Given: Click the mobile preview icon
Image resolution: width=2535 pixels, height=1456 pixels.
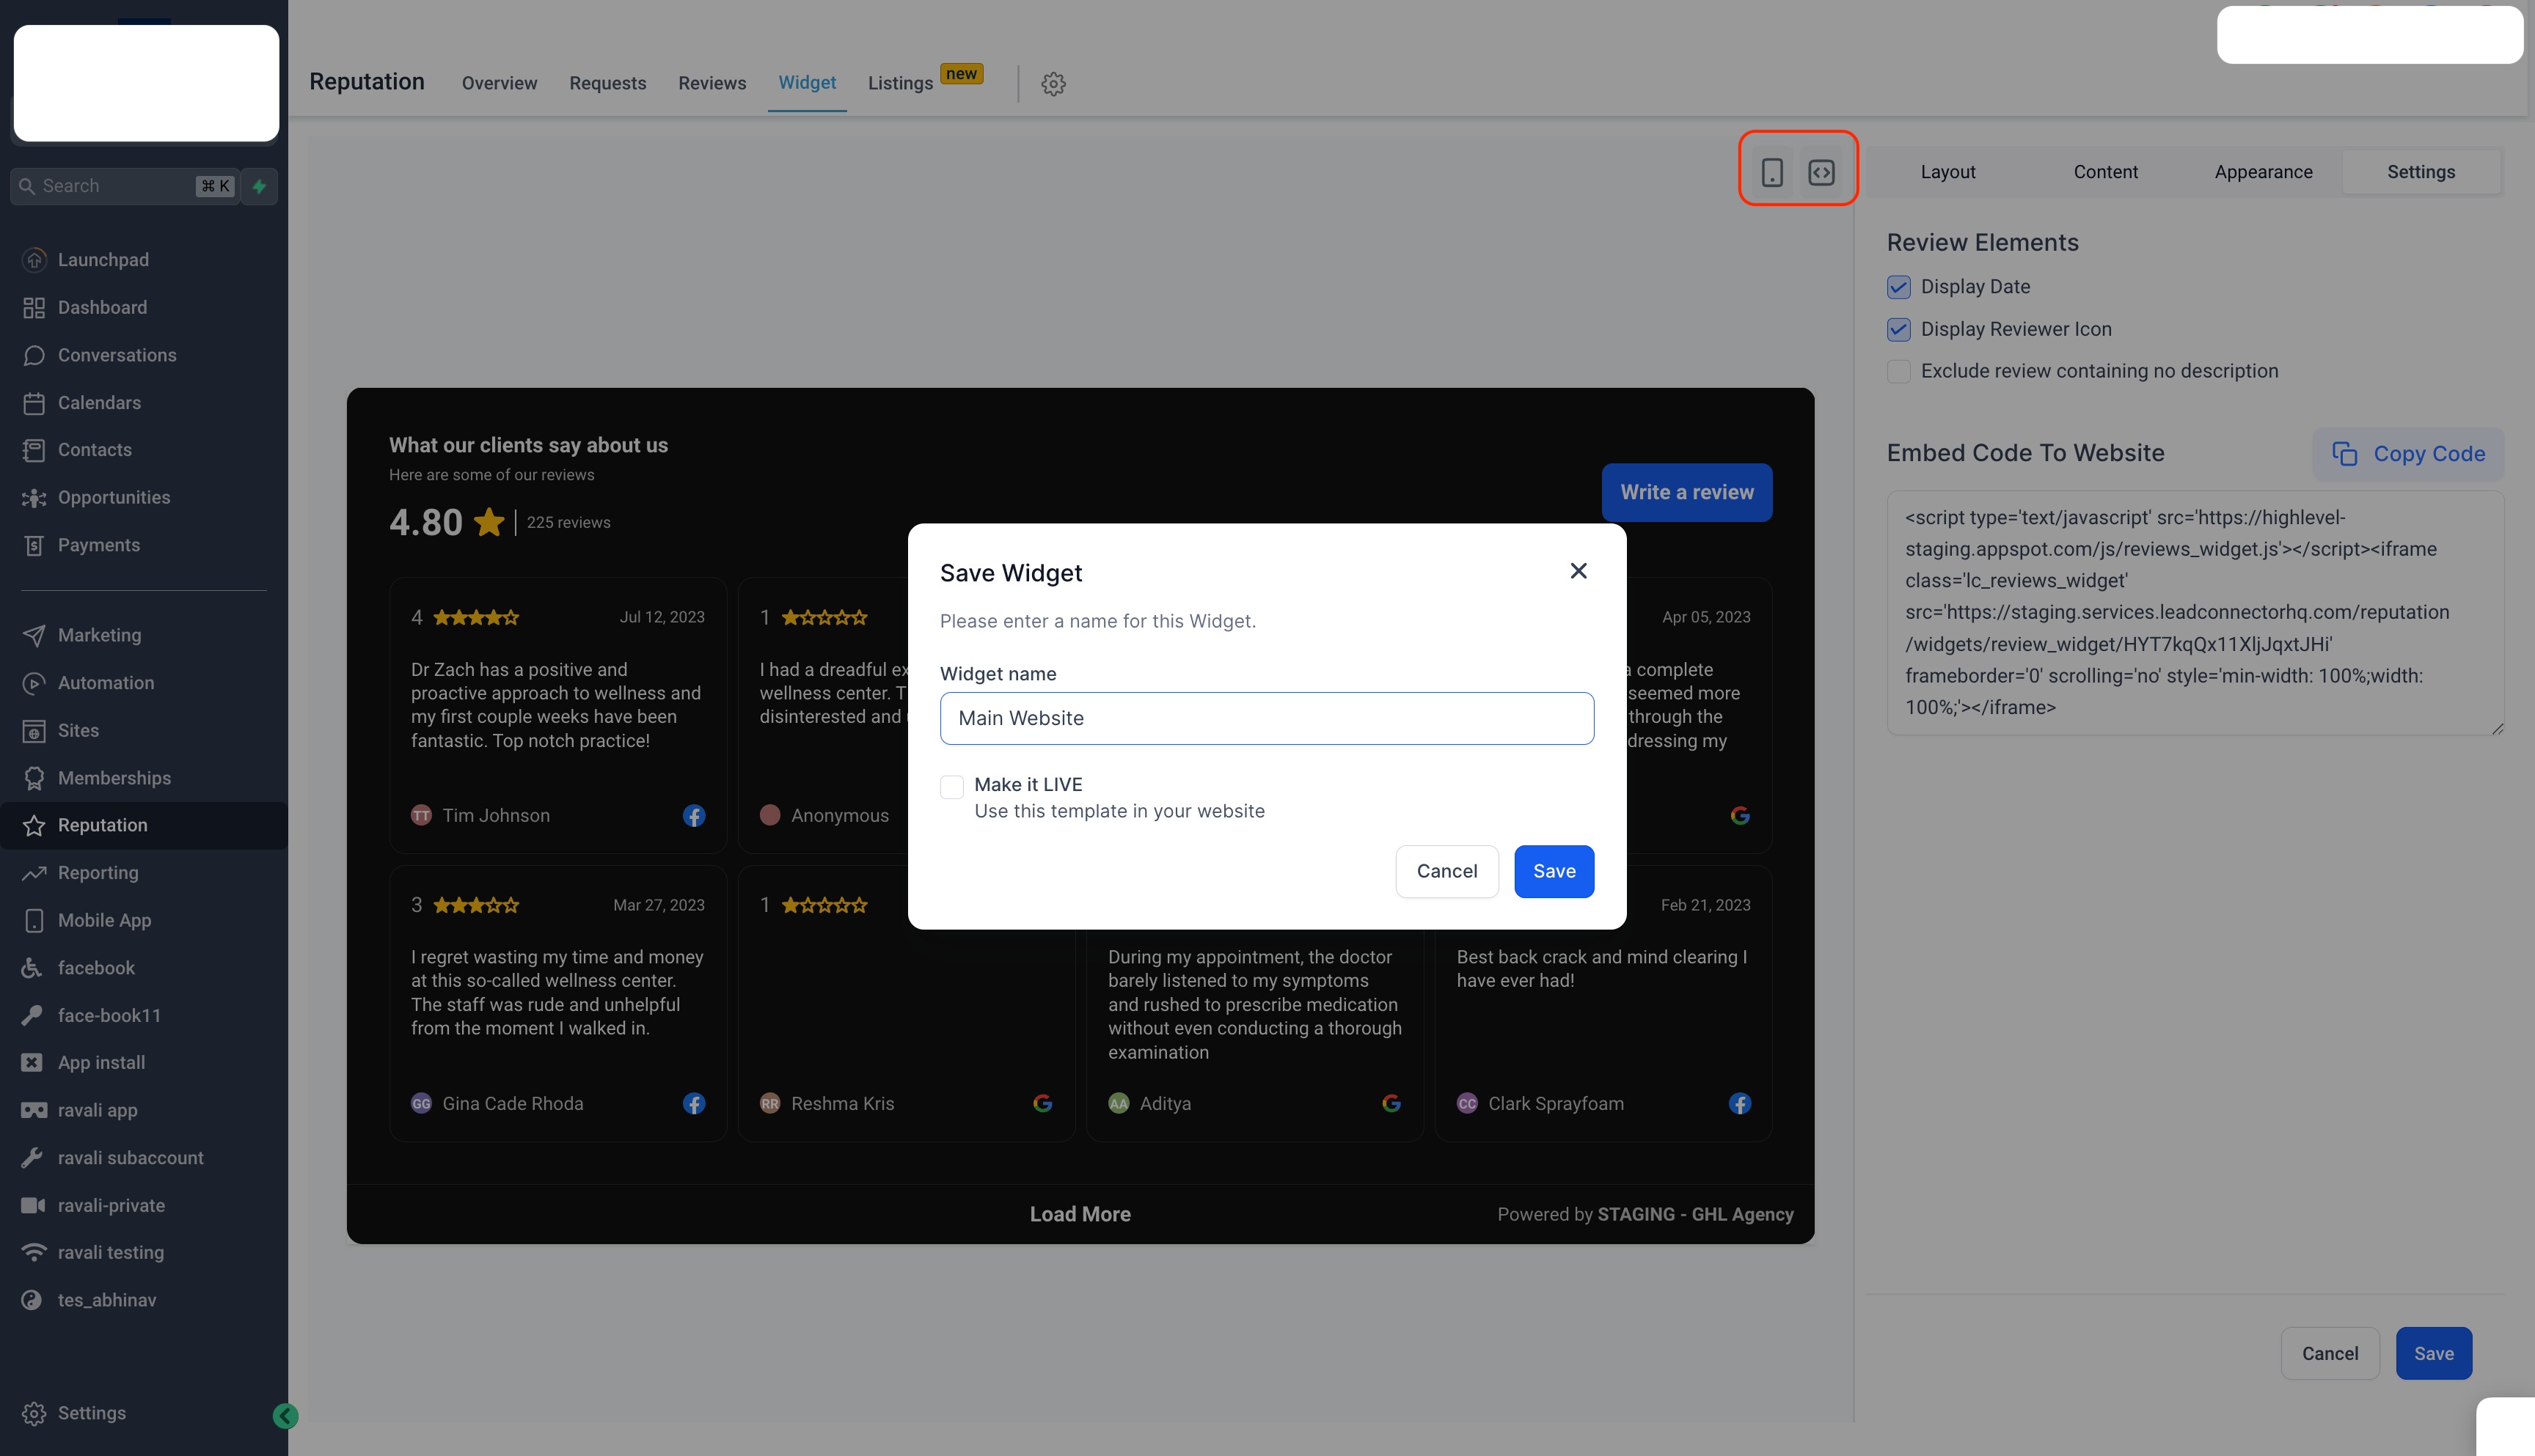Looking at the screenshot, I should pyautogui.click(x=1771, y=172).
